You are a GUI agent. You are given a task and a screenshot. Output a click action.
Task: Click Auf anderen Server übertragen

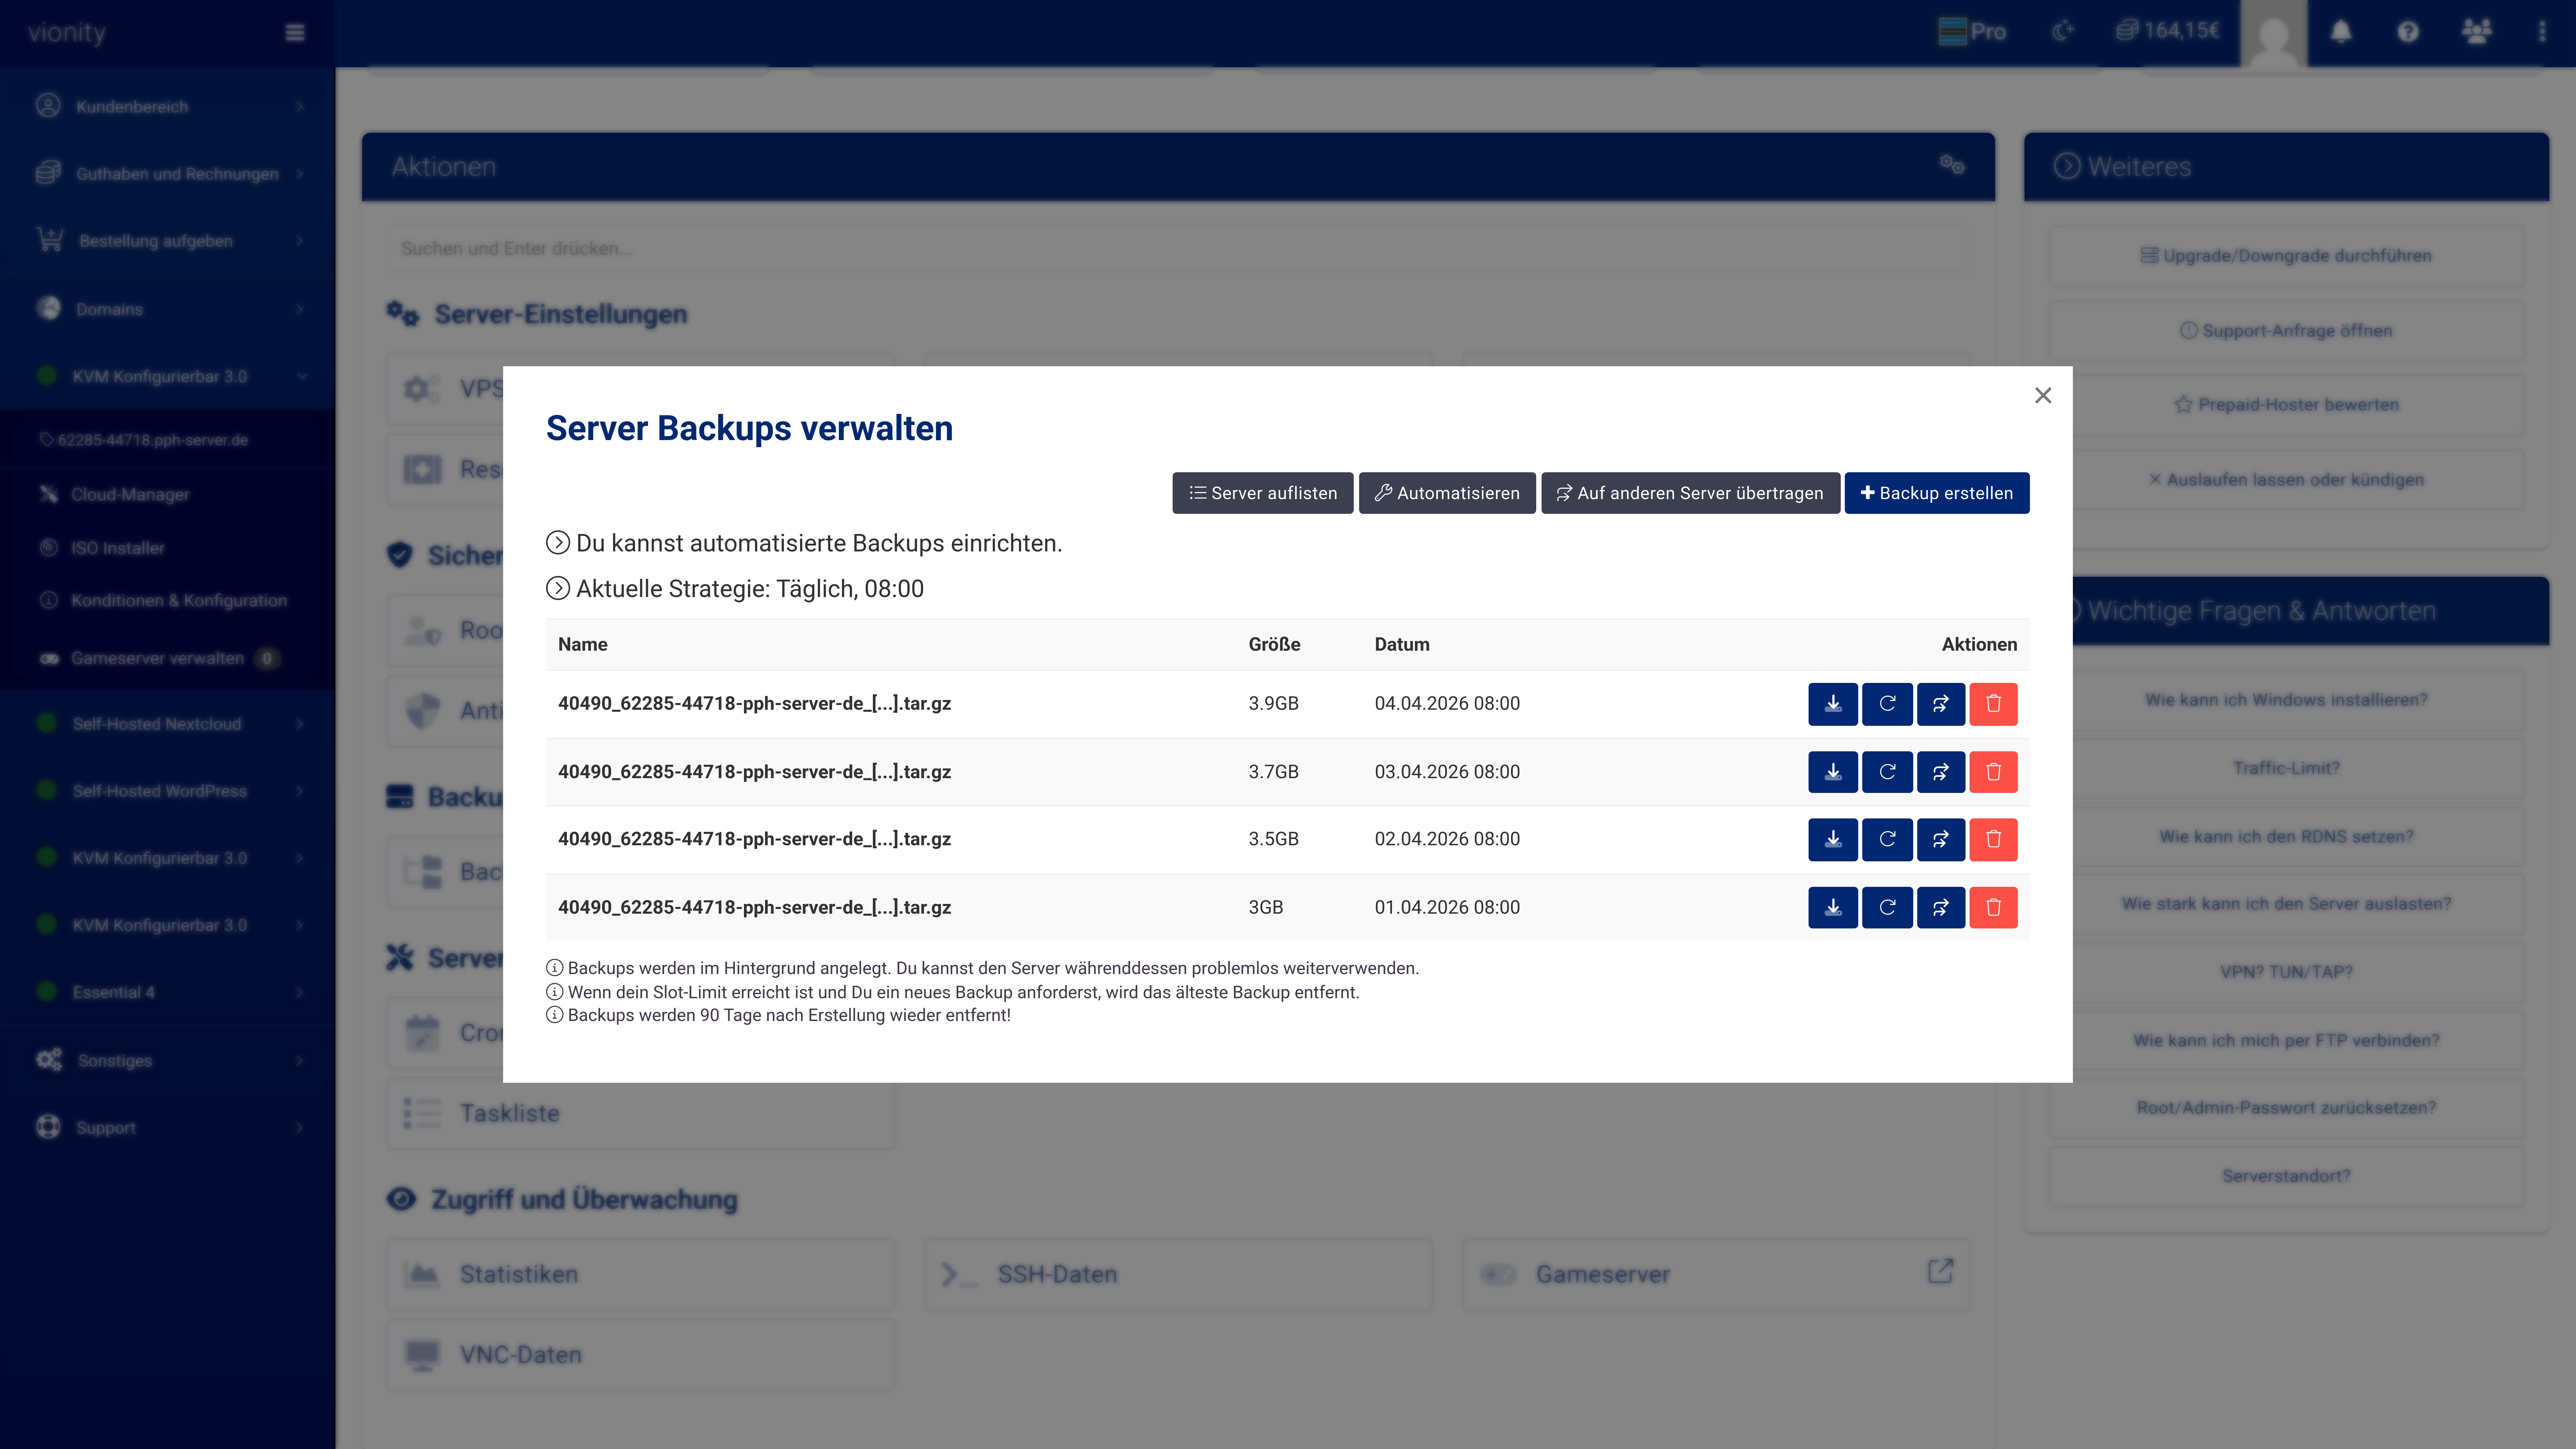[x=1690, y=493]
